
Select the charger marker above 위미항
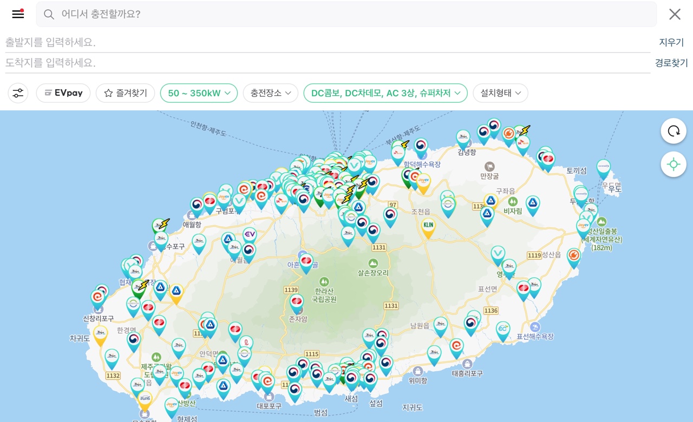pyautogui.click(x=434, y=354)
